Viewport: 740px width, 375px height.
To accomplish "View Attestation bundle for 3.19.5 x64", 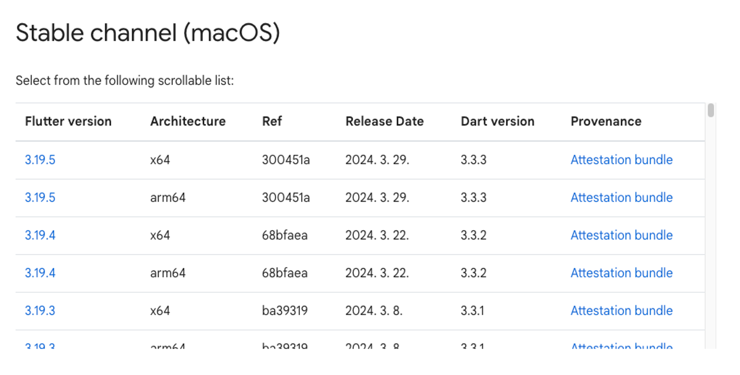I will point(622,160).
